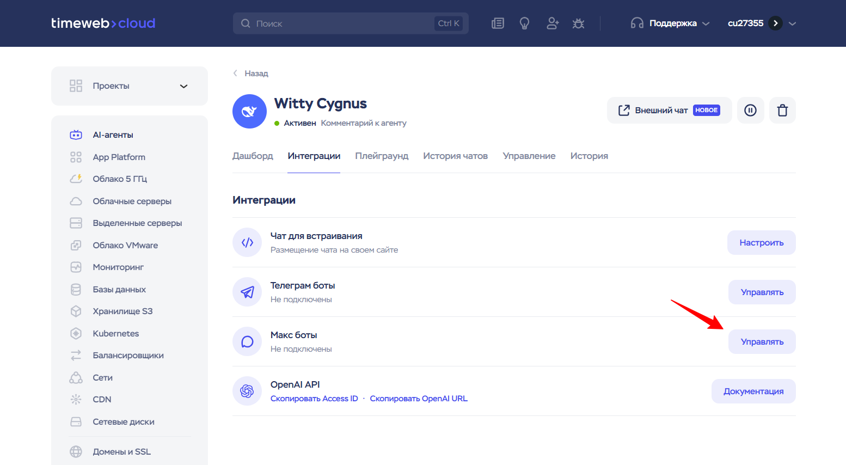Click the Выделенные серверы server icon
This screenshot has height=465, width=846.
(76, 223)
